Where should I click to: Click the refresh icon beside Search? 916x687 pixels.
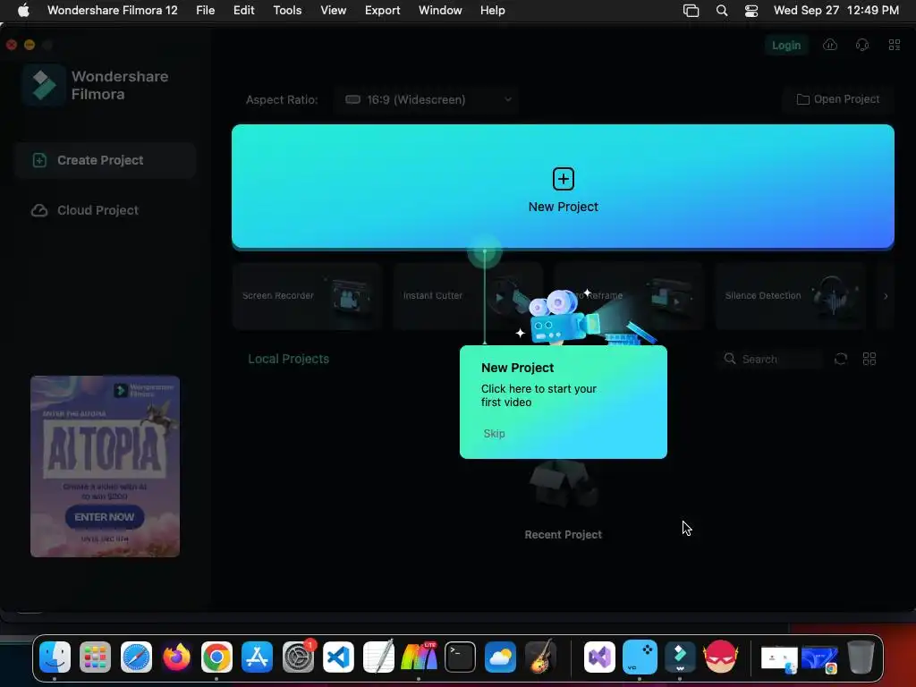tap(841, 359)
